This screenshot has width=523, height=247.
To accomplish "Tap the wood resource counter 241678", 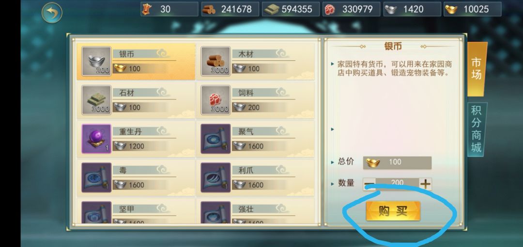I will pyautogui.click(x=230, y=9).
